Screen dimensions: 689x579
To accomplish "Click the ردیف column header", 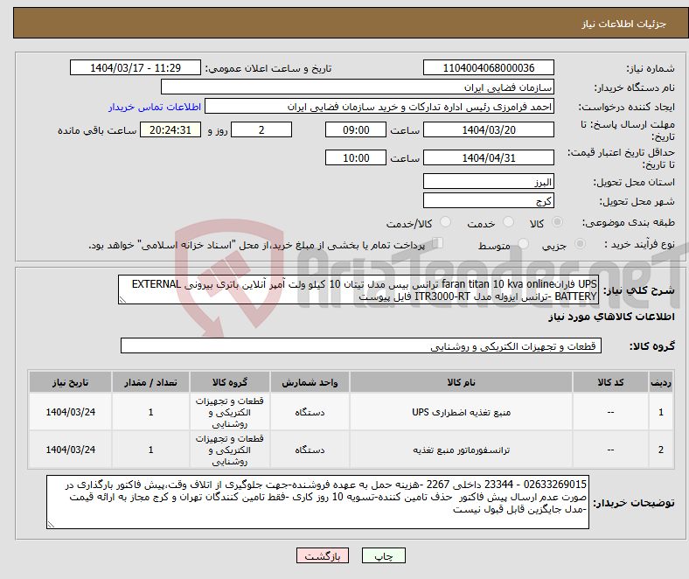I will tap(661, 382).
